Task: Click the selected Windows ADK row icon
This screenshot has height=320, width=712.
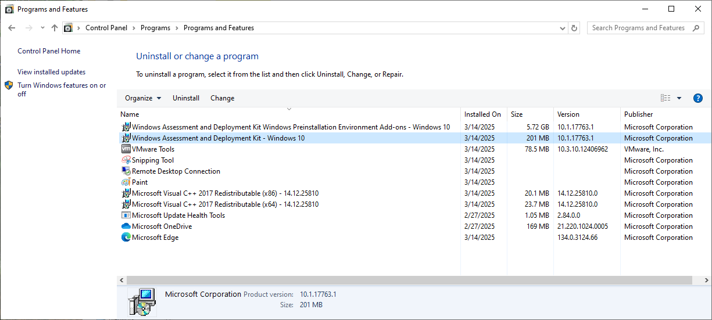Action: point(126,138)
